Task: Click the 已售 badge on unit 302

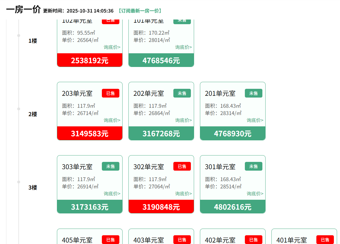Action: (x=182, y=166)
